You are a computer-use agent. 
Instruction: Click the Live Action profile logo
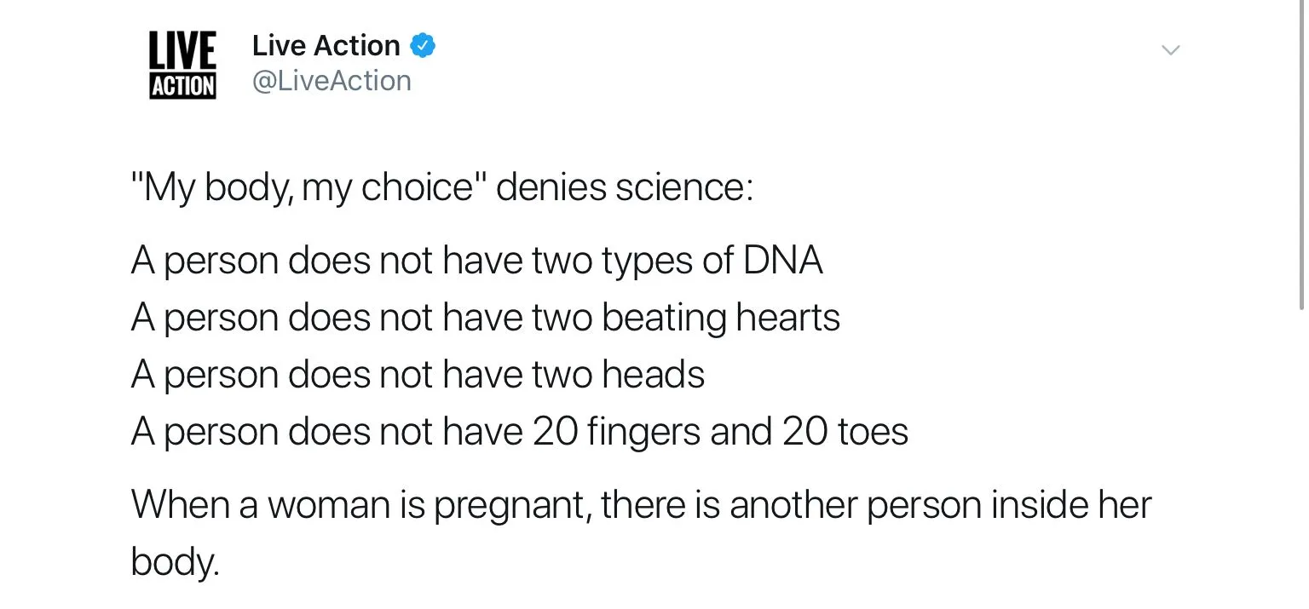[x=182, y=65]
